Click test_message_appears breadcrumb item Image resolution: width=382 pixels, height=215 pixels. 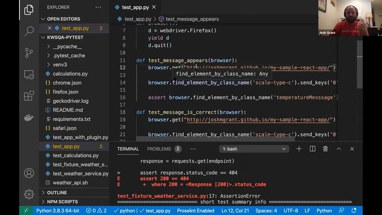tap(189, 19)
